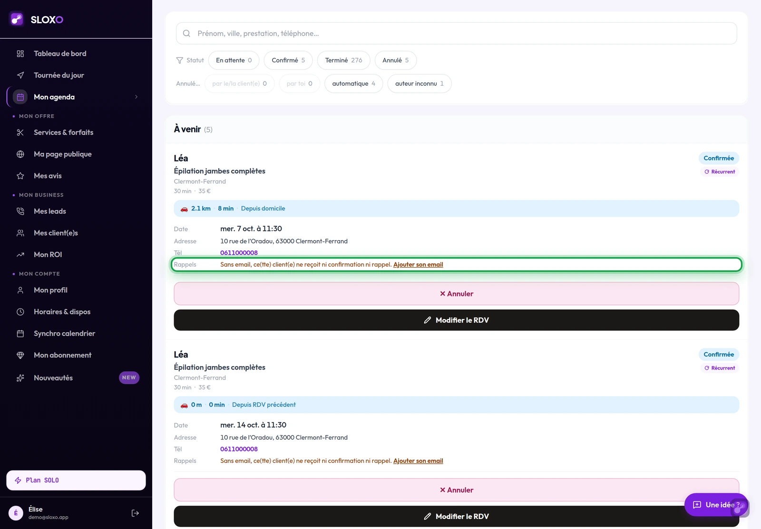Toggle the En attente status filter
This screenshot has height=529, width=761.
click(x=234, y=60)
